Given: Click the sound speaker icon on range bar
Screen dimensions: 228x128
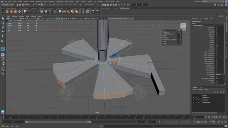Looking at the screenshot, I should 219,122.
